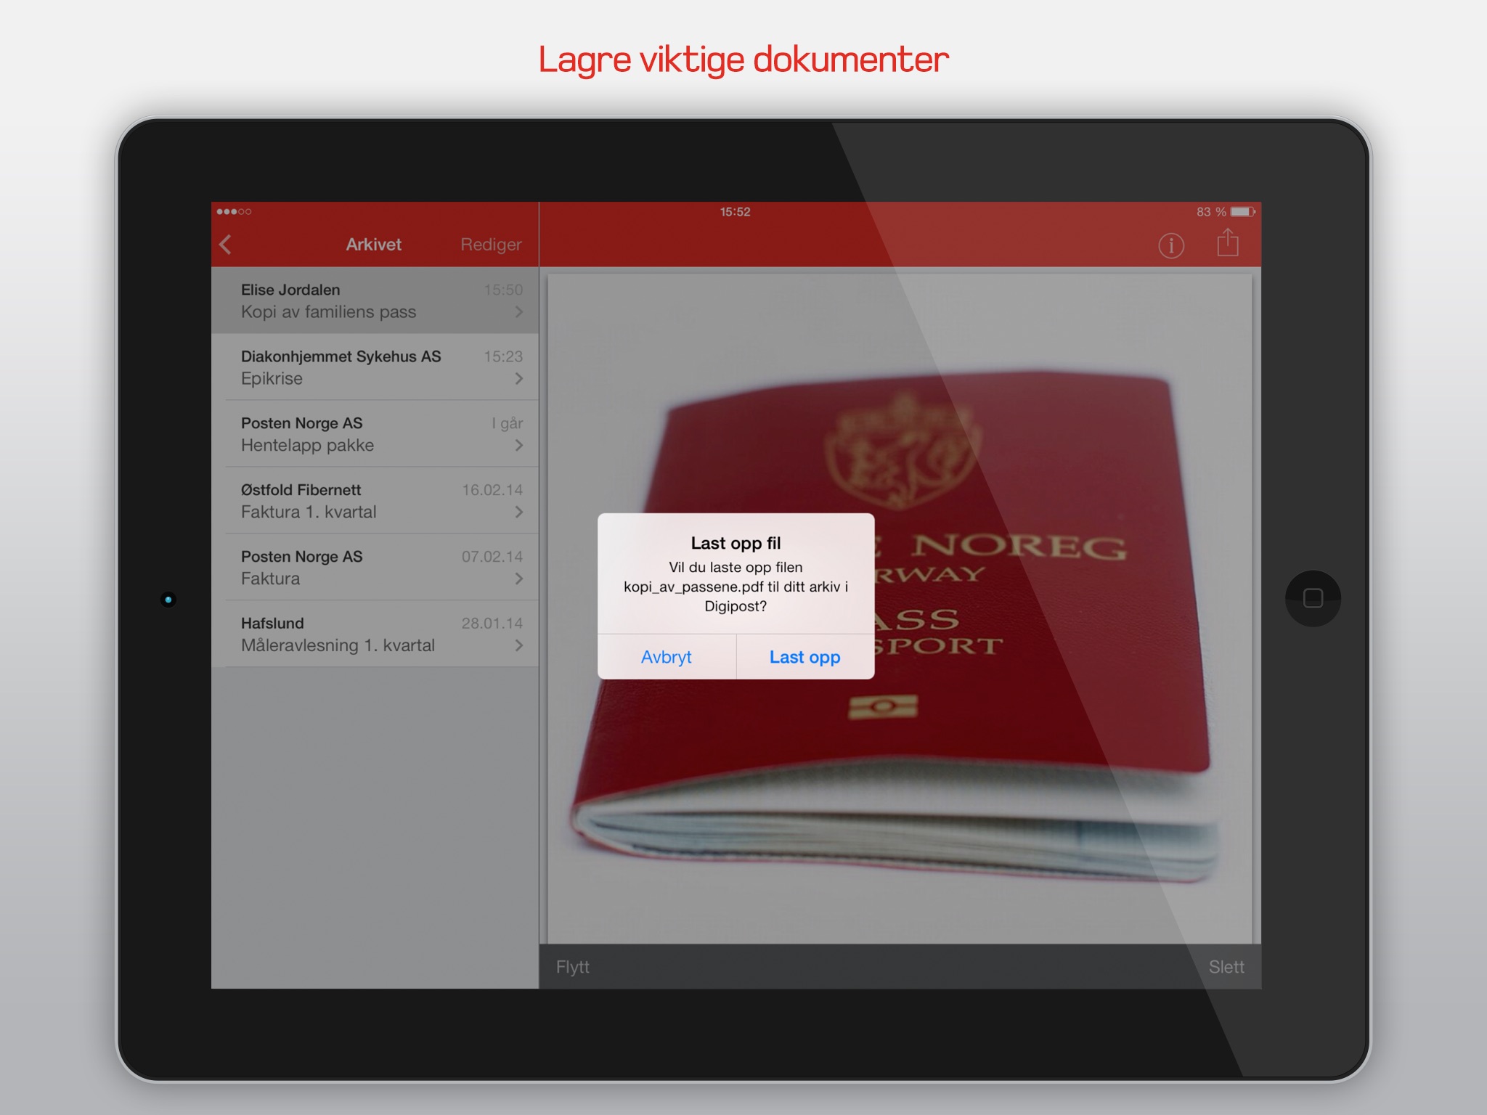Click the Arkivet title

point(373,245)
